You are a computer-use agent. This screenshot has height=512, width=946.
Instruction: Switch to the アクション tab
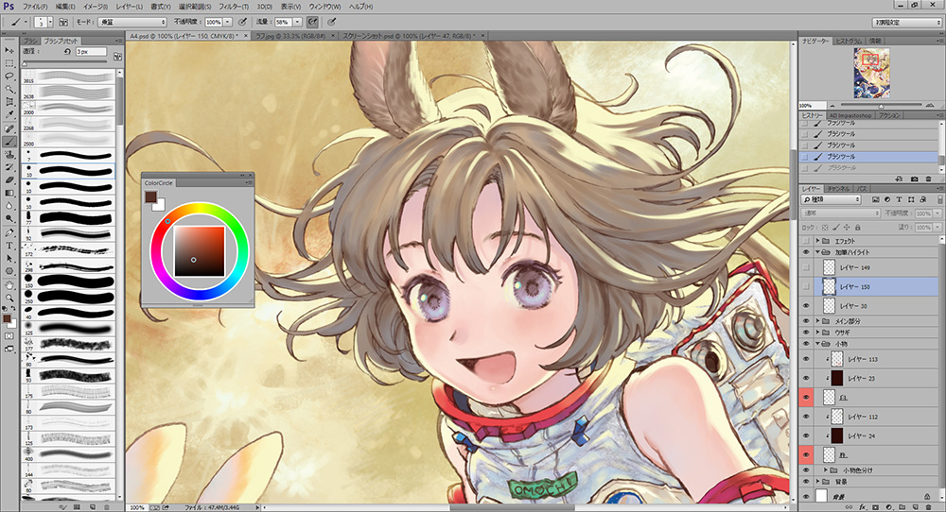coord(889,115)
